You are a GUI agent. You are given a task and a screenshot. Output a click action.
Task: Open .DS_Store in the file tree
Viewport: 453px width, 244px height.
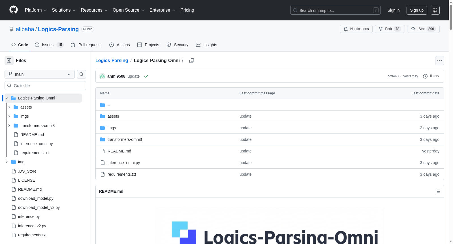[27, 171]
